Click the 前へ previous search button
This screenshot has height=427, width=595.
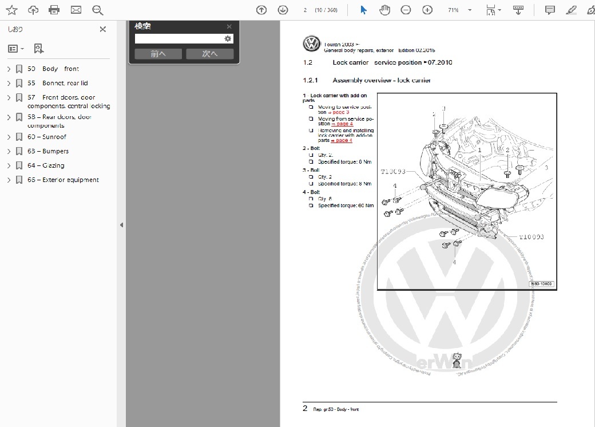pyautogui.click(x=158, y=54)
